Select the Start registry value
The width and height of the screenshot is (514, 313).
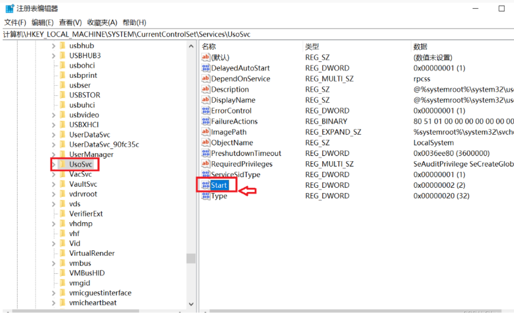click(x=219, y=185)
